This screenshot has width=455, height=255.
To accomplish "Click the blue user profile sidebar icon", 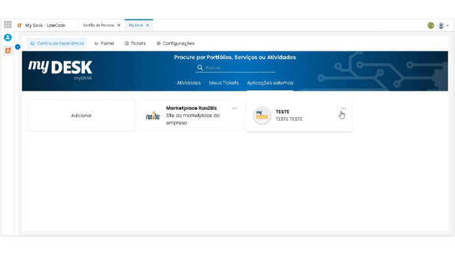I will [8, 37].
